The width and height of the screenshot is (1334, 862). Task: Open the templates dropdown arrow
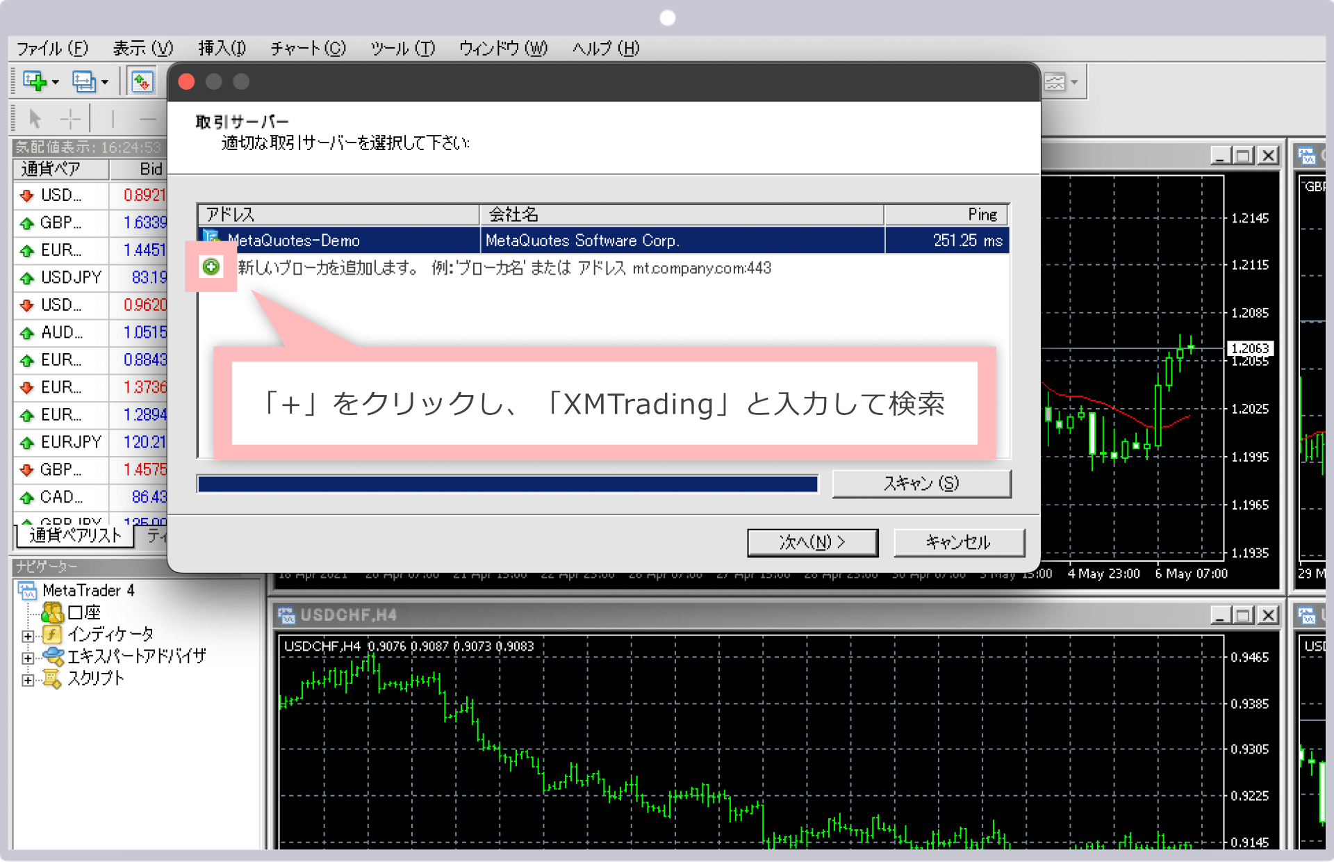tap(1074, 82)
